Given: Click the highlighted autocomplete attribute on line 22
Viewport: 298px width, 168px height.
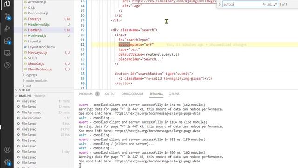Looking at the screenshot, I should coord(130,45).
